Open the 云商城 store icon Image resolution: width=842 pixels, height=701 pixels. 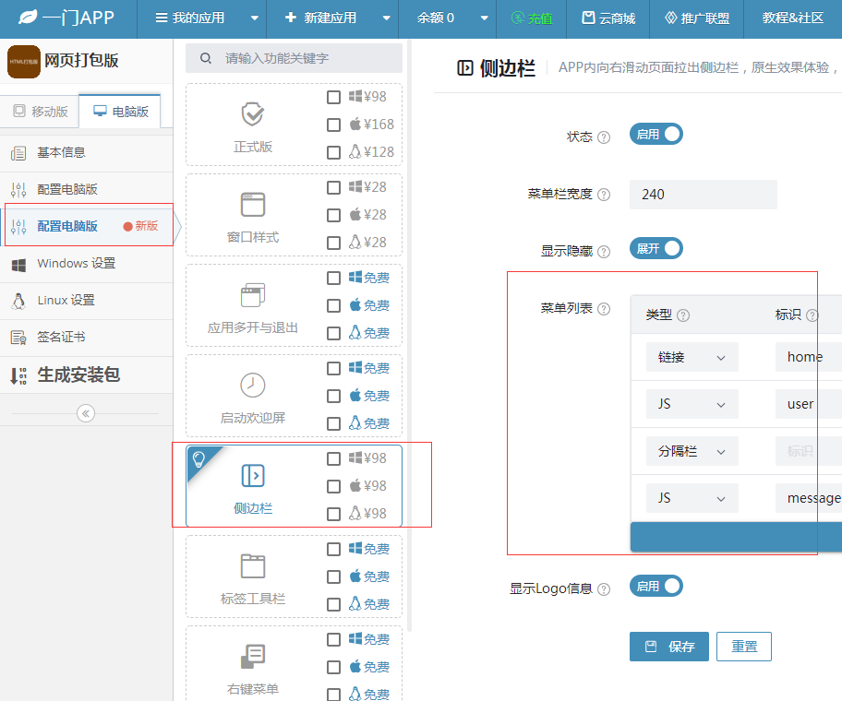click(588, 18)
